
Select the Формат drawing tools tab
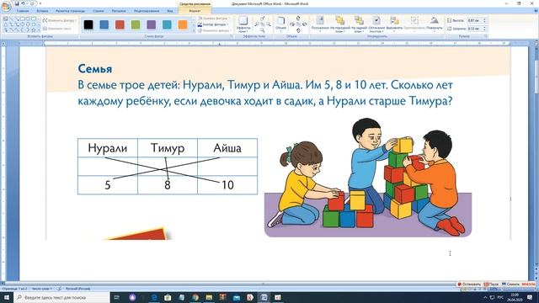coord(195,11)
